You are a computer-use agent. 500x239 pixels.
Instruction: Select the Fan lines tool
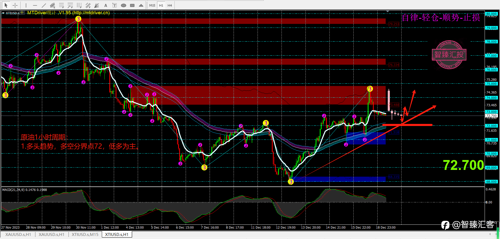point(97,5)
